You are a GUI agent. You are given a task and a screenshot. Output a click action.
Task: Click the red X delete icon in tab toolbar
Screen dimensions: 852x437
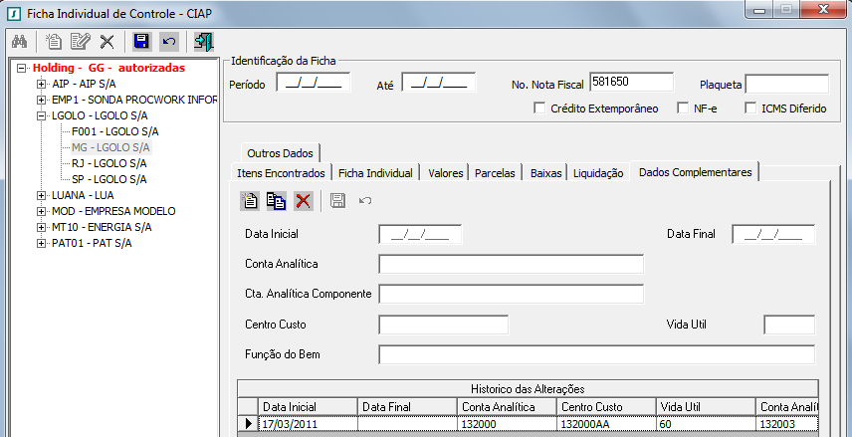coord(304,201)
